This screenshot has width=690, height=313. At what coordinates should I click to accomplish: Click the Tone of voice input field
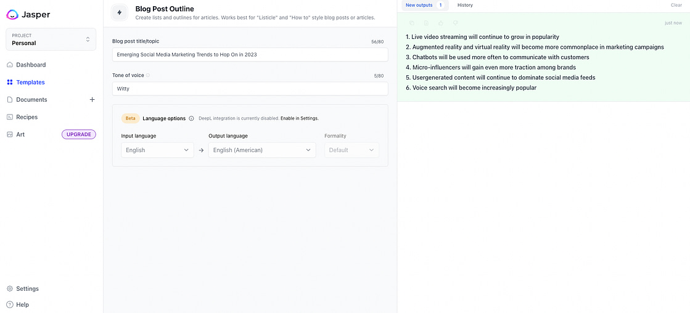[x=250, y=89]
